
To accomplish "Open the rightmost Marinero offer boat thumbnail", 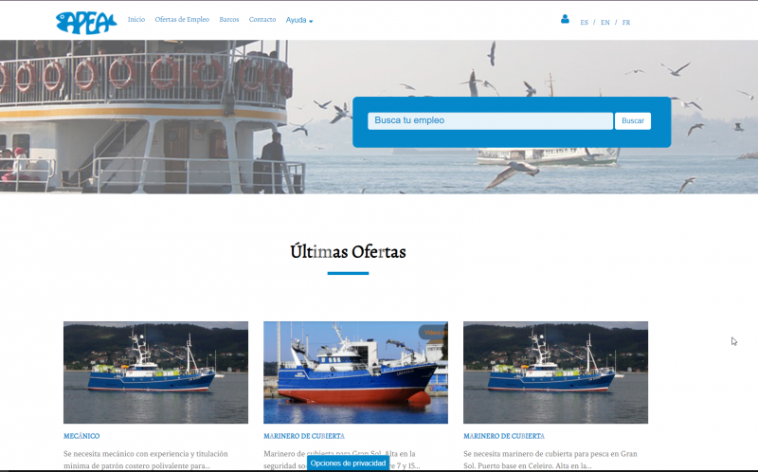I will click(x=555, y=372).
